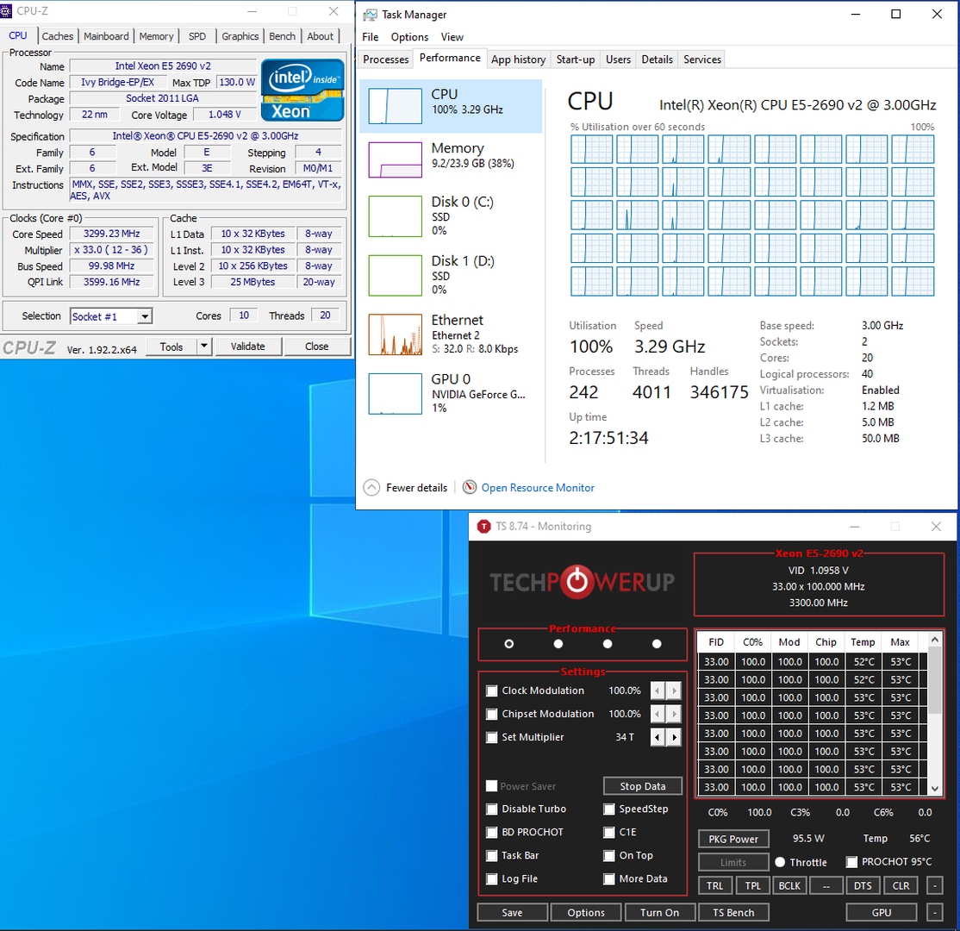The height and width of the screenshot is (931, 960).
Task: Decrease Clock Modulation with left arrow
Action: click(x=658, y=690)
